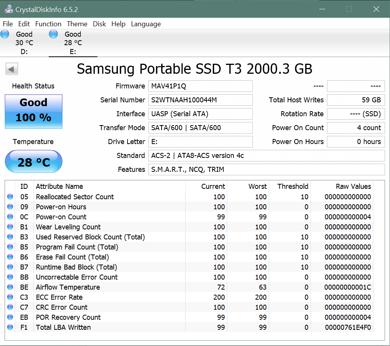Open the Theme menu

pyautogui.click(x=77, y=24)
